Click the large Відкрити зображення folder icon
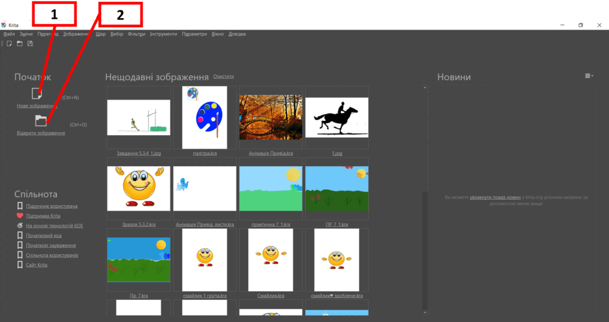Screen dimensions: 609x322 point(41,120)
